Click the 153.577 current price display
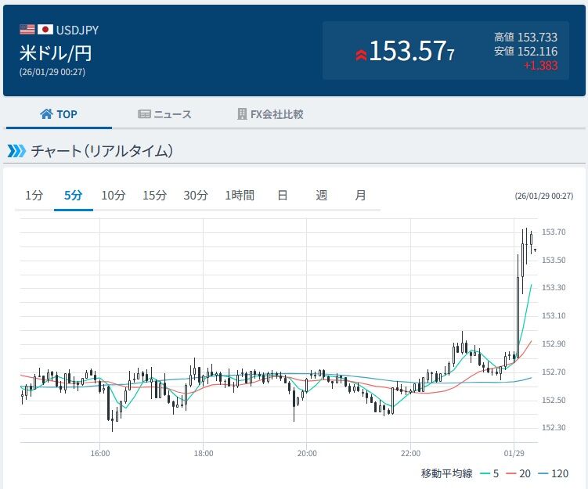The image size is (588, 489). [411, 52]
